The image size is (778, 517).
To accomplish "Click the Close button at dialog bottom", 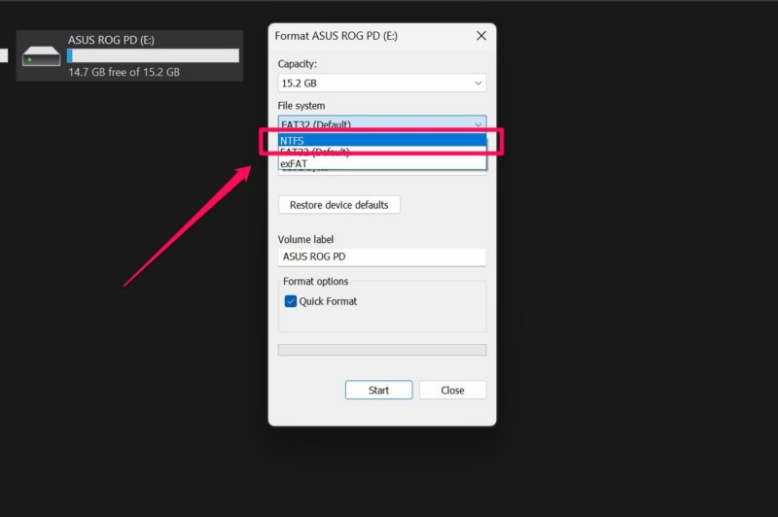I will coord(452,390).
